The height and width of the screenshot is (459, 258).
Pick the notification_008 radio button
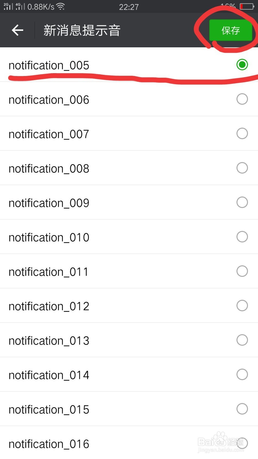click(x=242, y=168)
